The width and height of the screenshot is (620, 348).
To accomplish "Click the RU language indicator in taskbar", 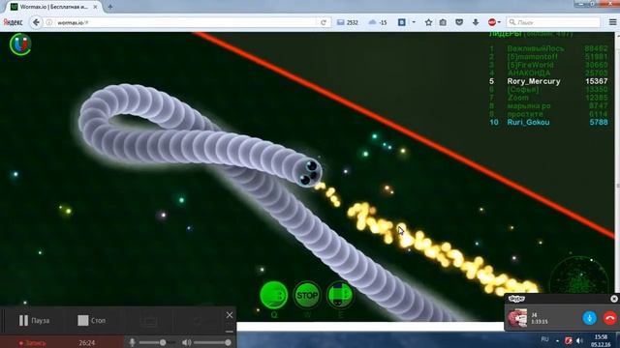I will coord(544,339).
